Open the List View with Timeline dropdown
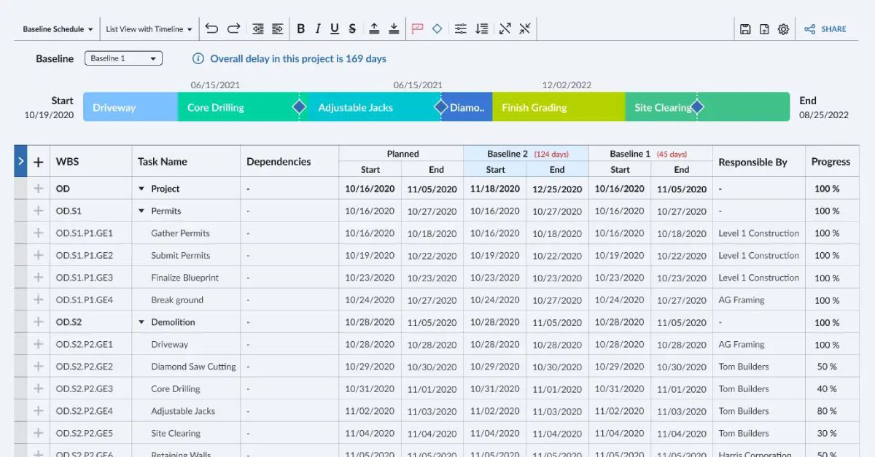Image resolution: width=875 pixels, height=457 pixels. 149,29
